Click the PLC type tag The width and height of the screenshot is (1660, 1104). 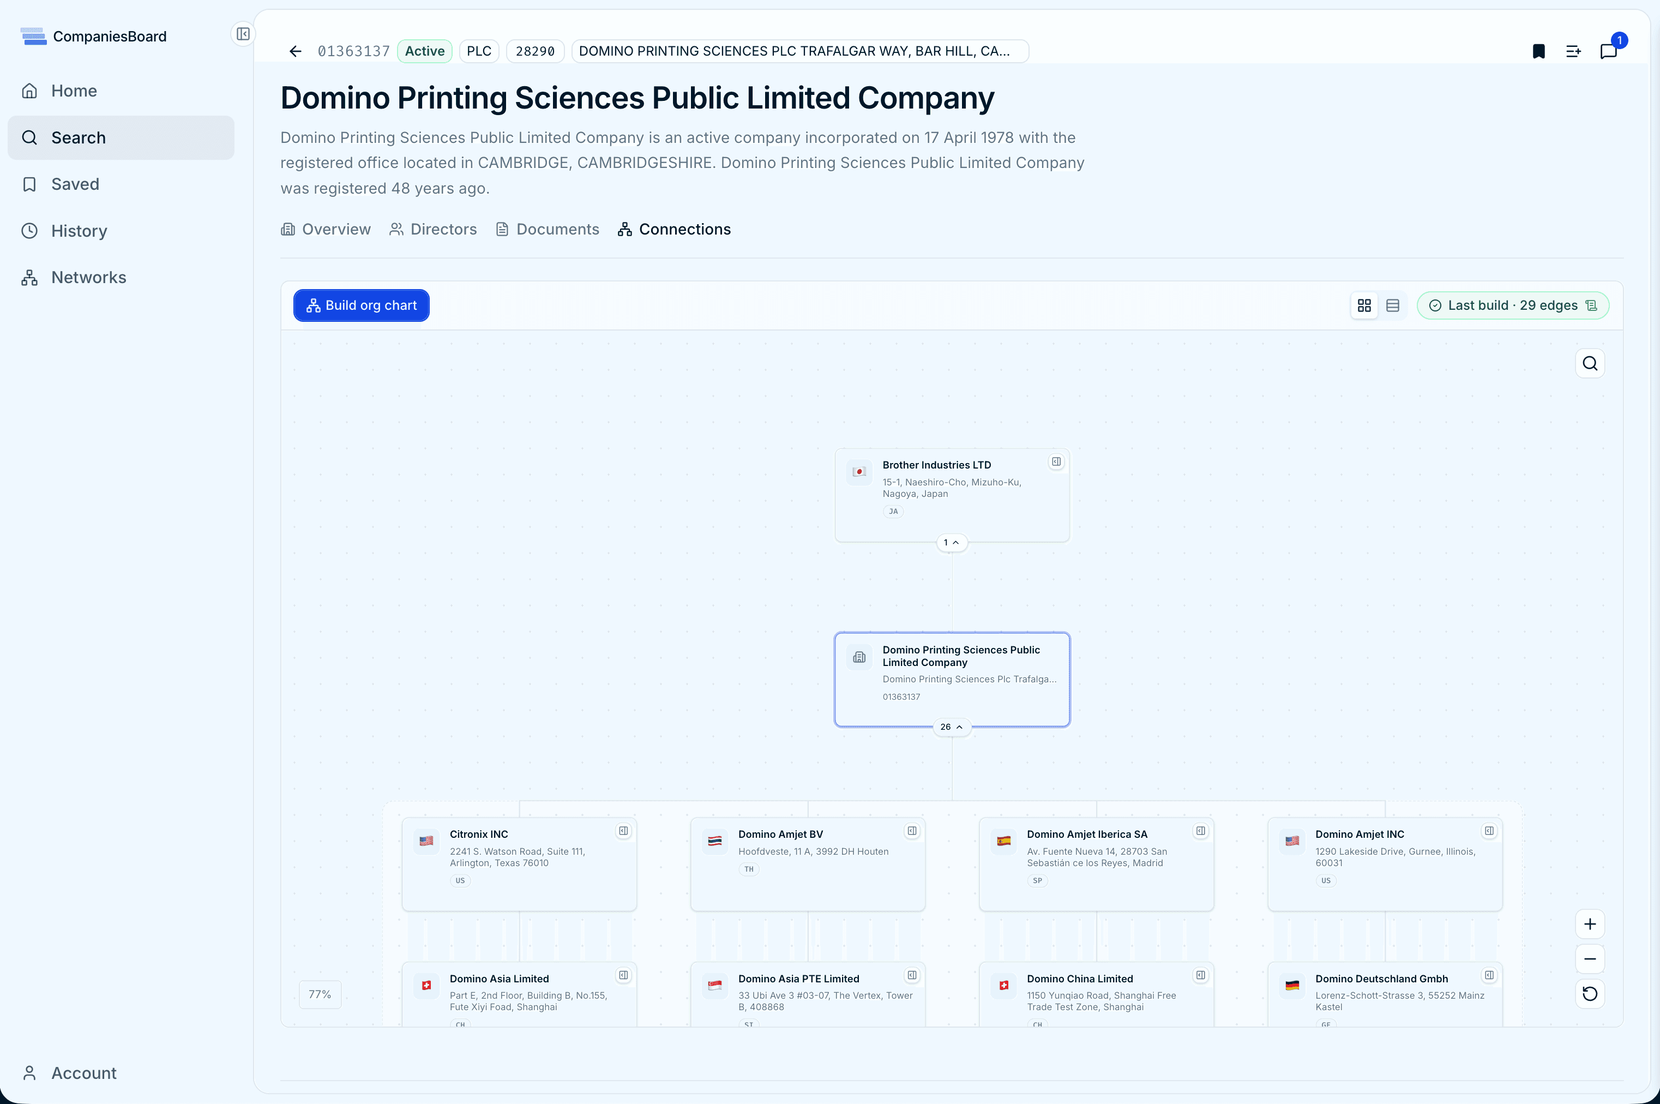(x=479, y=51)
